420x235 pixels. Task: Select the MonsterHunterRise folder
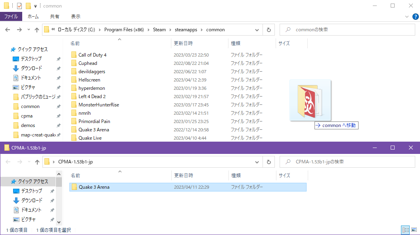(x=99, y=105)
